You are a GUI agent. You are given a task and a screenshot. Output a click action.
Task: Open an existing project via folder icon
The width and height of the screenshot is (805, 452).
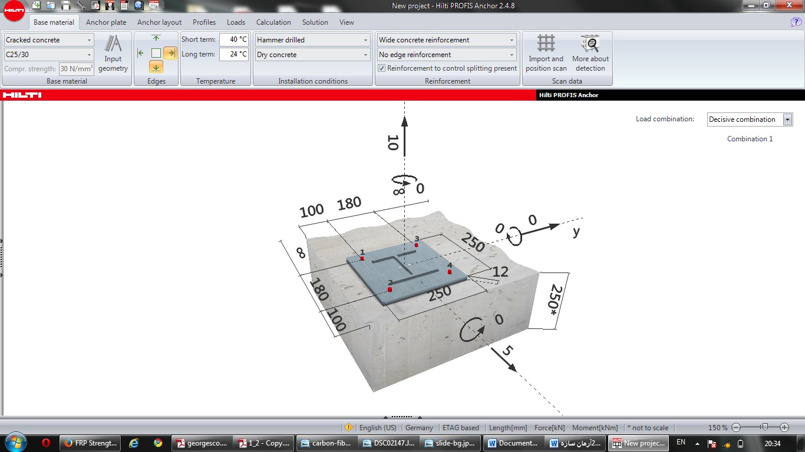(51, 5)
